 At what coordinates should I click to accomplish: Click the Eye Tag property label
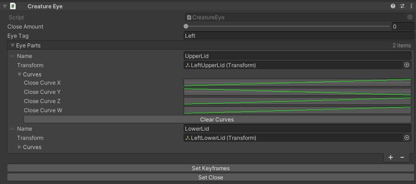(18, 35)
